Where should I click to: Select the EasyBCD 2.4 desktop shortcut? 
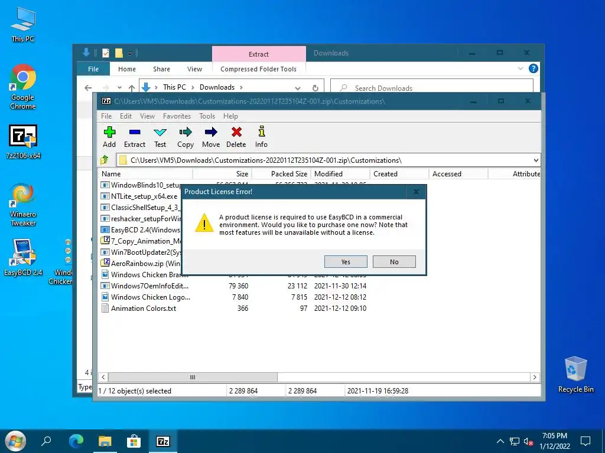[x=23, y=257]
